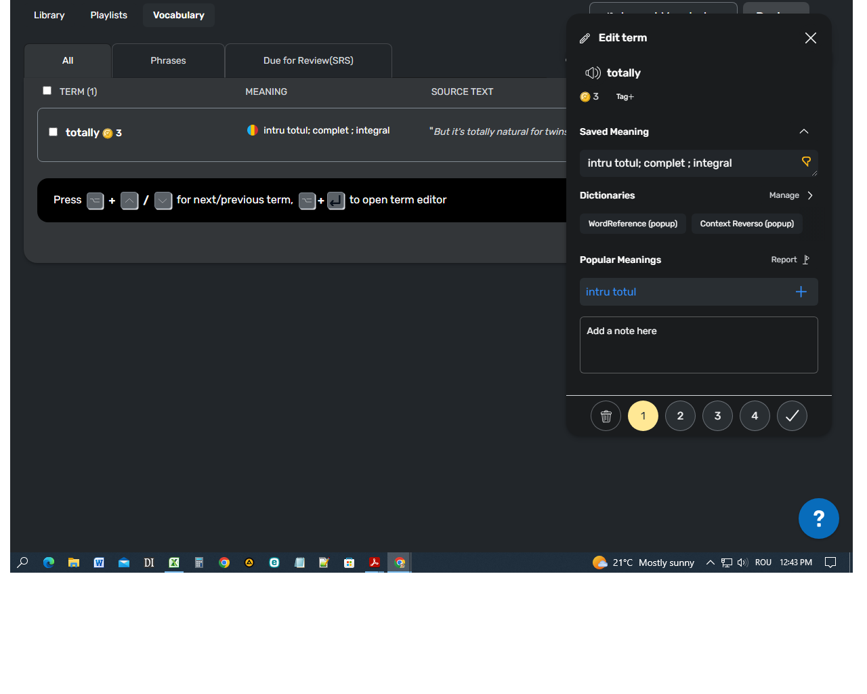Click the term 'totally' in the list
The image size is (867, 694).
coord(83,133)
